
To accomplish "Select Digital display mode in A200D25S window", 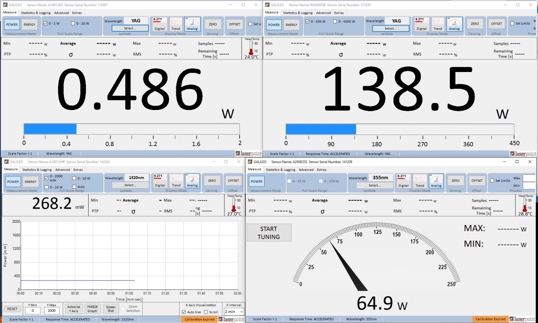I will [x=403, y=181].
